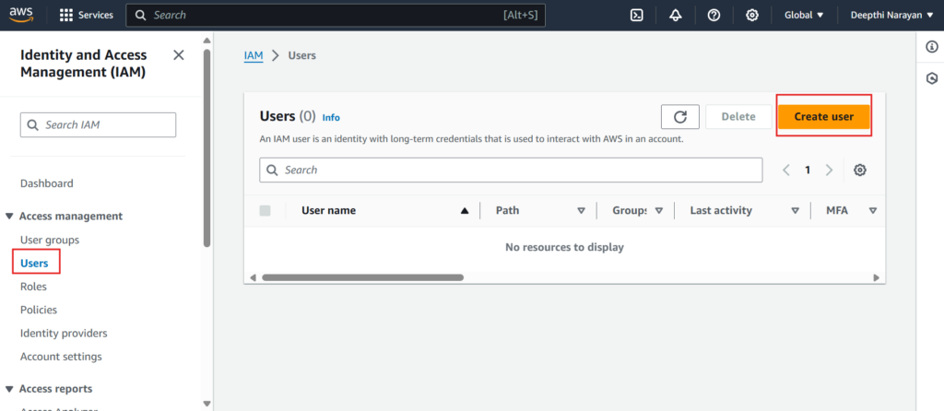Viewport: 944px width, 411px height.
Task: Collapse the Access reports section
Action: 9,389
